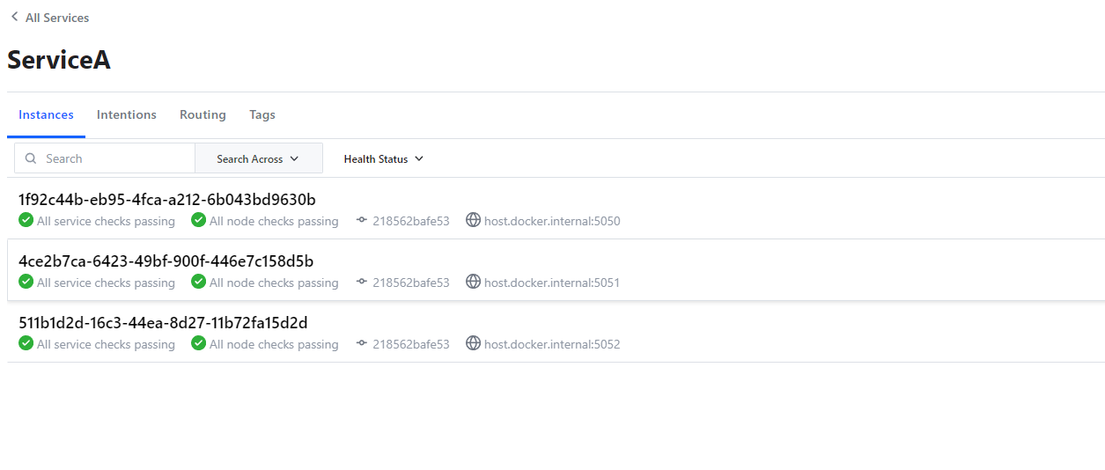Go to the Instances tab
Image resolution: width=1105 pixels, height=470 pixels.
(46, 114)
